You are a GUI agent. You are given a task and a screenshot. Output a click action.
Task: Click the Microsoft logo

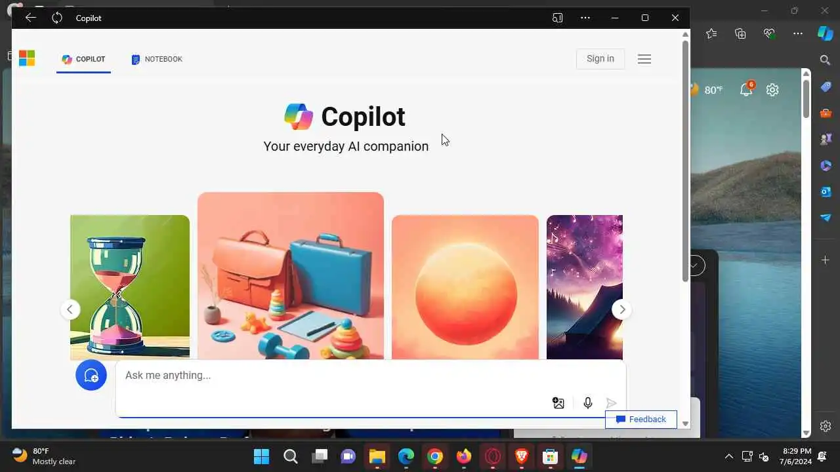pos(27,58)
